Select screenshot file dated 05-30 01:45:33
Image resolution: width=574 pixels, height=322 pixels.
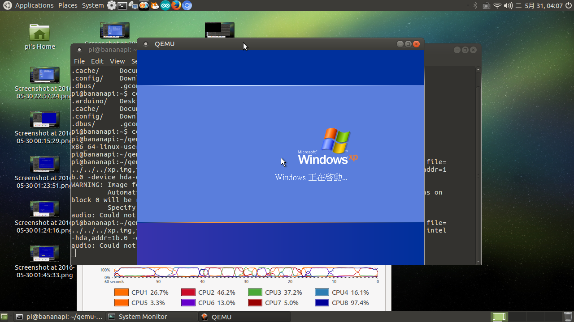point(44,262)
